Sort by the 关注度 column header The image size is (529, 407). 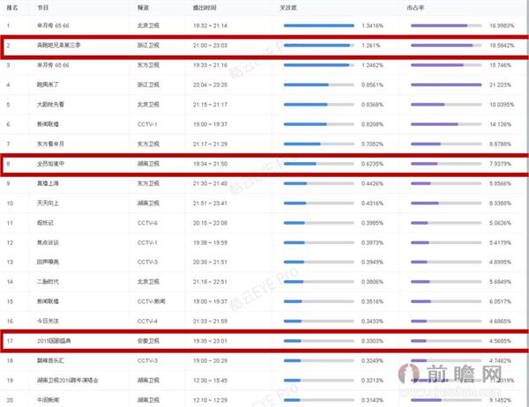(x=287, y=7)
